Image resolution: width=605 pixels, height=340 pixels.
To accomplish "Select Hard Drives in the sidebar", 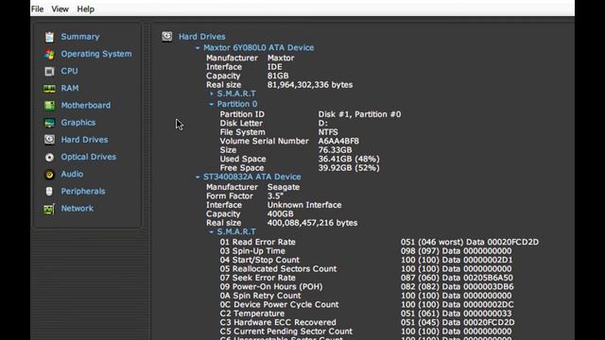I will coord(84,140).
